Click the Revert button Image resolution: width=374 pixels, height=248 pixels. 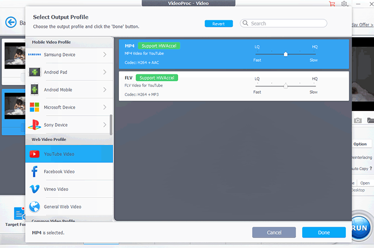tap(219, 23)
